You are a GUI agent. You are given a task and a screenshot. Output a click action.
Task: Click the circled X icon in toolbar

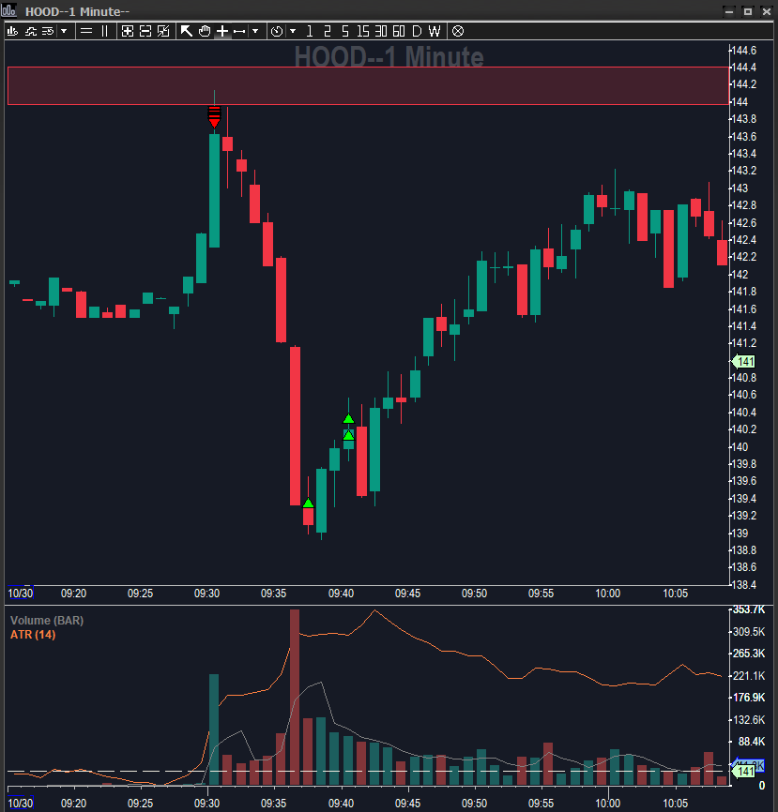coord(458,31)
